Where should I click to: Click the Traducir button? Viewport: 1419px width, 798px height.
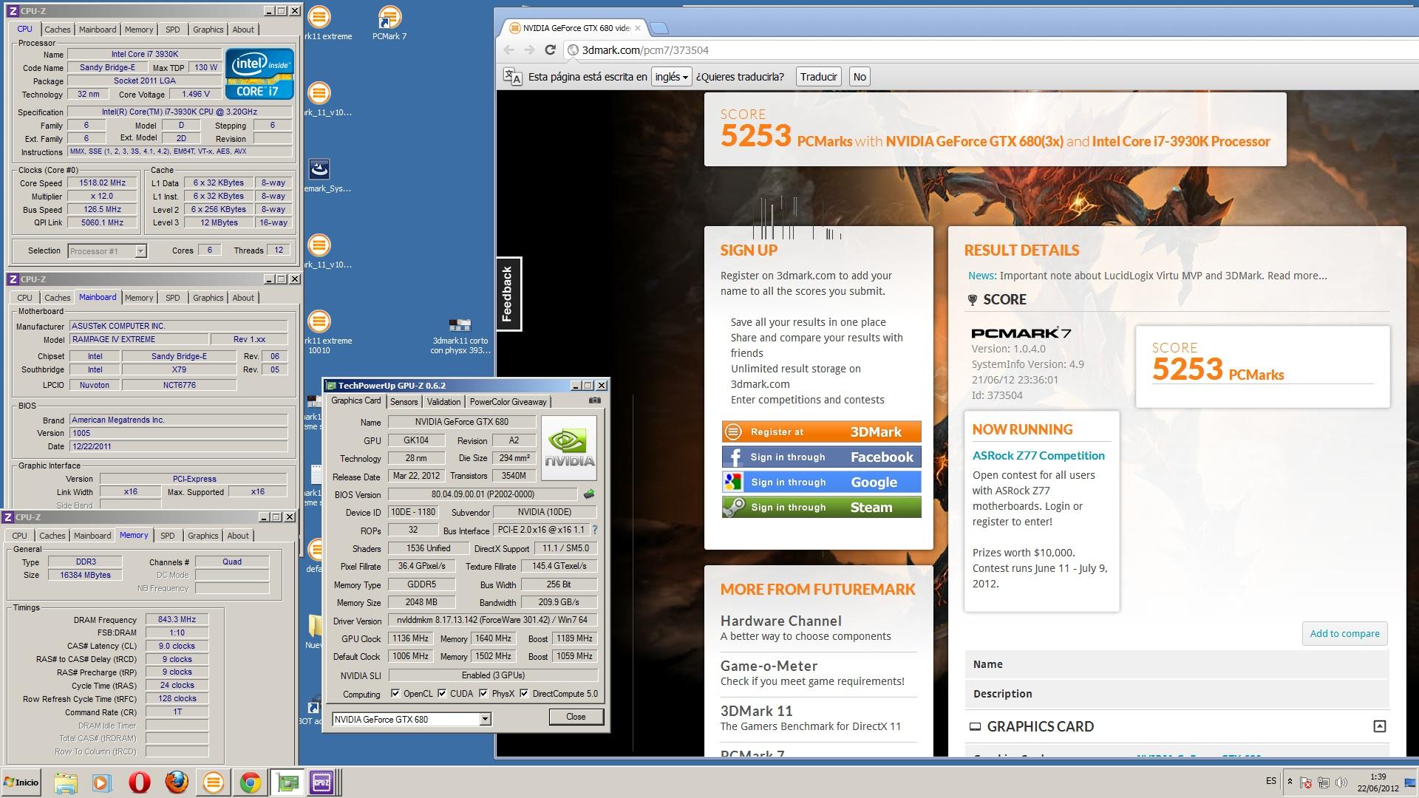(818, 76)
